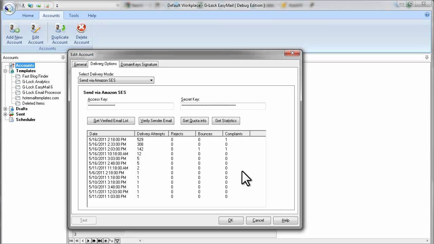
Task: Select the Accounts ribbon tab
Action: [x=51, y=16]
